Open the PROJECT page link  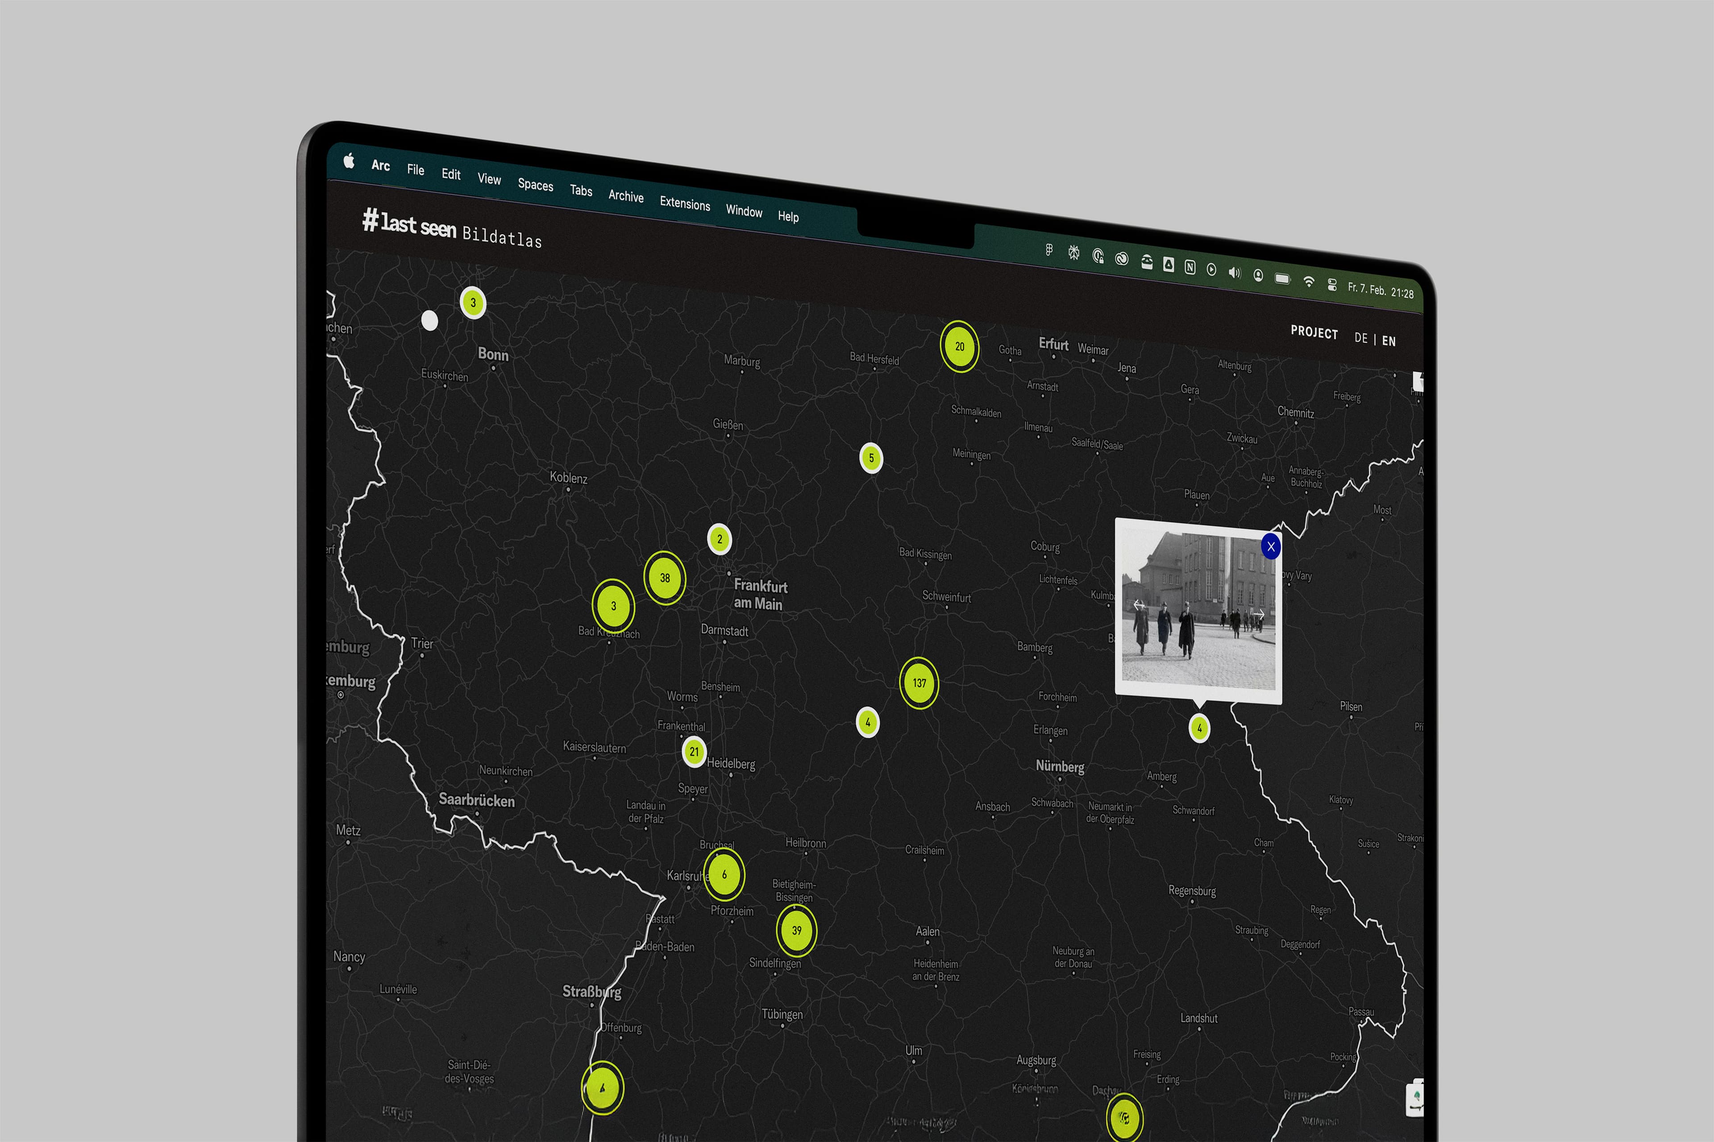click(x=1314, y=332)
